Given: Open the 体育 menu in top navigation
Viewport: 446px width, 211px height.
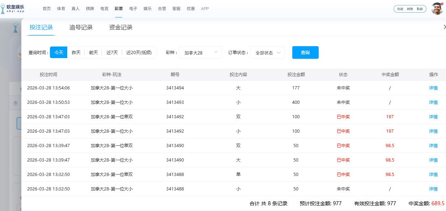Looking at the screenshot, I should tap(61, 9).
